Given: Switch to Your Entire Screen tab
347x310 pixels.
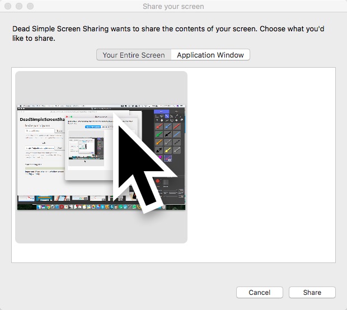Looking at the screenshot, I should tap(134, 55).
